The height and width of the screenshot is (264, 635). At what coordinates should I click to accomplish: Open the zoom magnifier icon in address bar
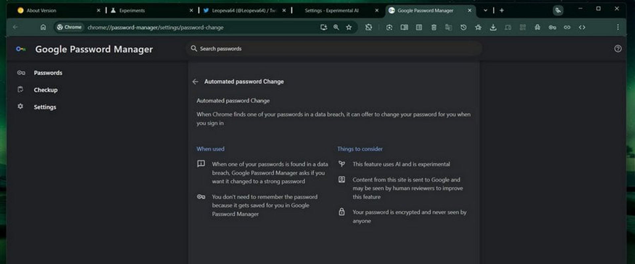pyautogui.click(x=336, y=27)
